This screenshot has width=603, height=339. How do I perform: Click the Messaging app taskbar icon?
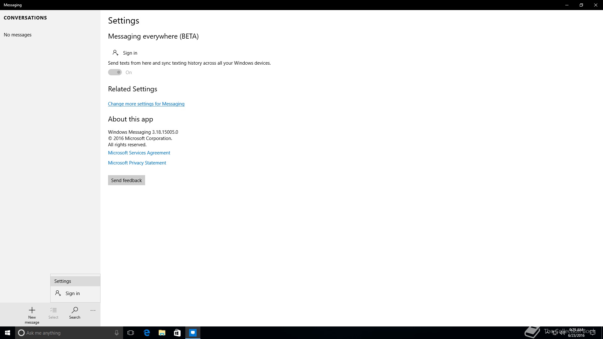click(193, 333)
